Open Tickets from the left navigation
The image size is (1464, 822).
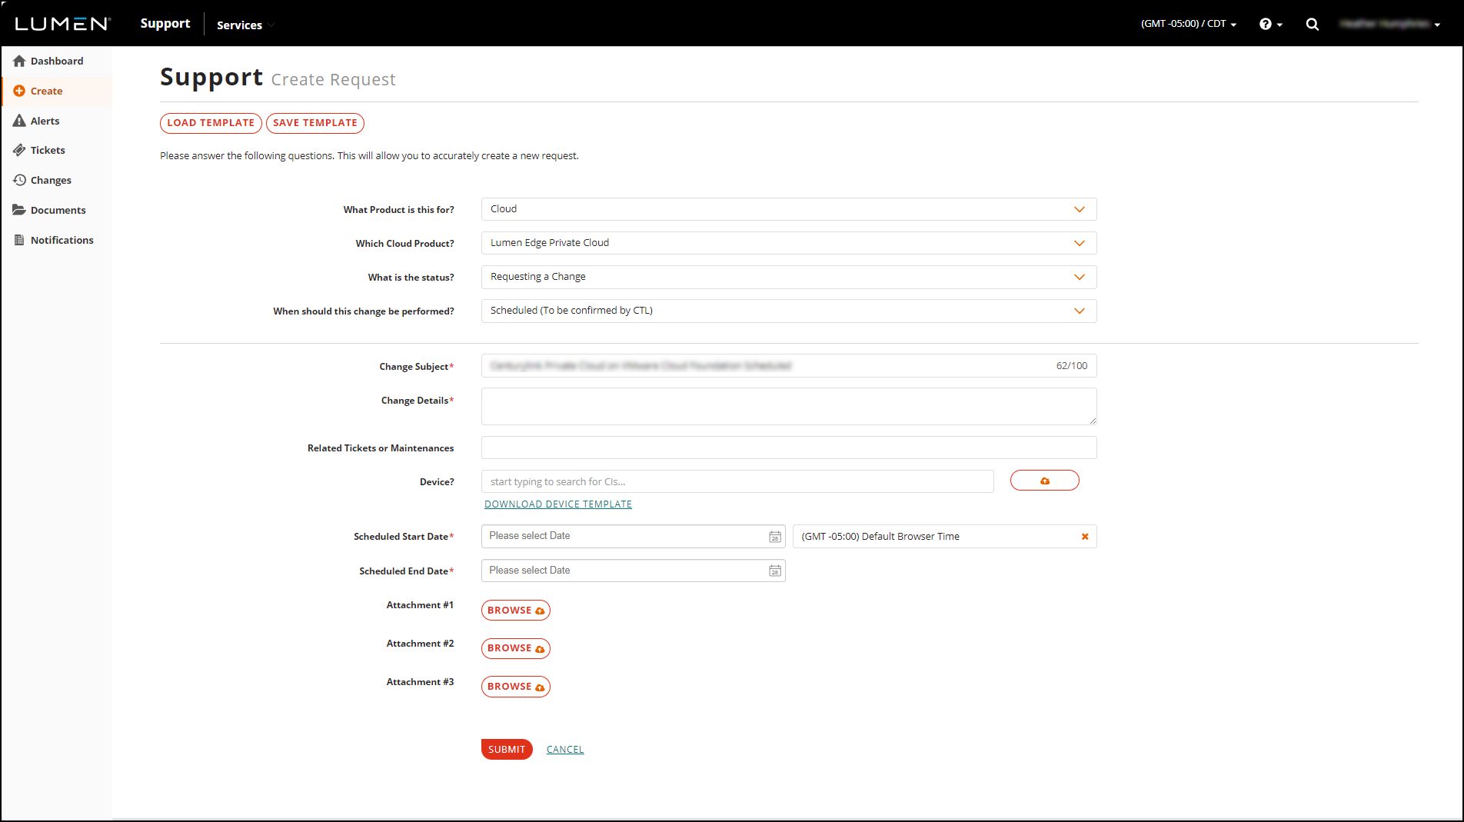(x=48, y=149)
